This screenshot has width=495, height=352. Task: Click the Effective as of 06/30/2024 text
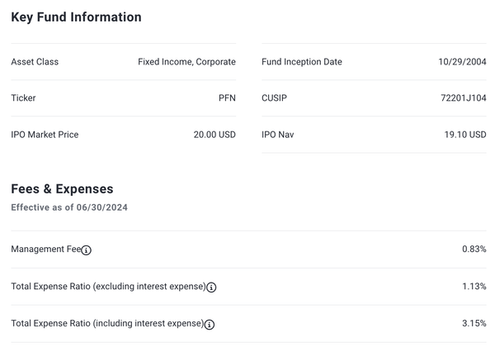[69, 207]
